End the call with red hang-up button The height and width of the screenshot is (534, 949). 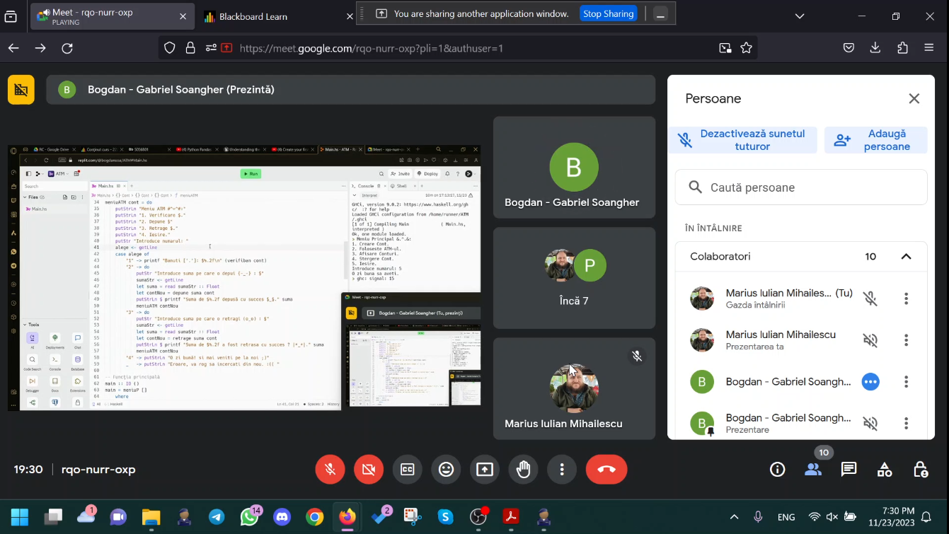click(x=606, y=470)
